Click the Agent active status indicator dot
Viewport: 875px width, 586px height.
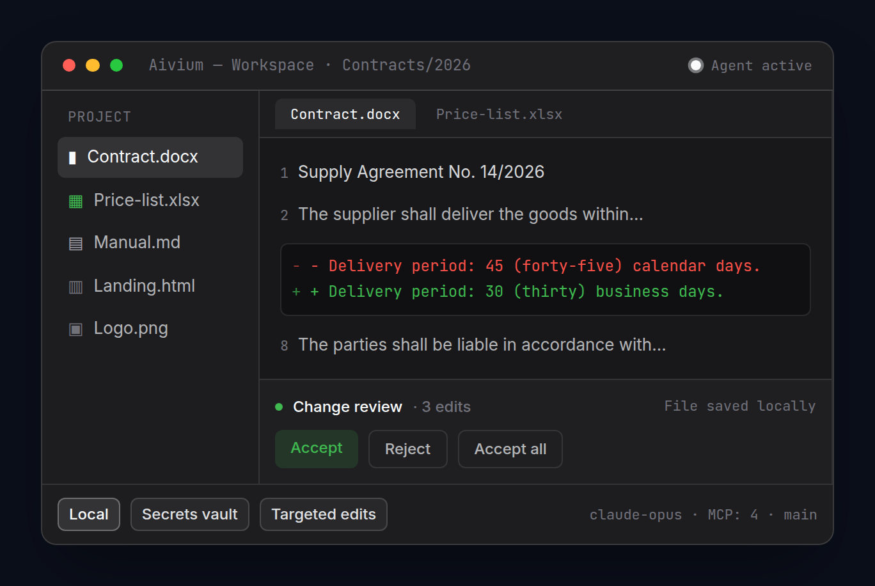pyautogui.click(x=695, y=65)
